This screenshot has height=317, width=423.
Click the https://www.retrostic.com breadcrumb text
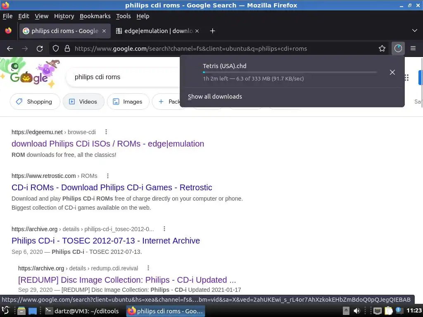43,176
